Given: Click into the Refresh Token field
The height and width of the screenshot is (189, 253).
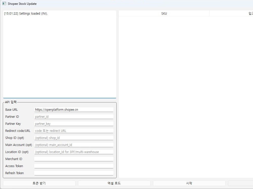Looking at the screenshot, I should click(73, 173).
